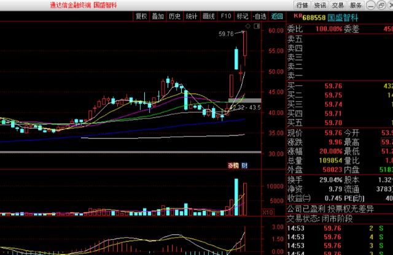Click the window title 通达信金融终端 国盛智科
The height and width of the screenshot is (255, 393).
pyautogui.click(x=84, y=5)
